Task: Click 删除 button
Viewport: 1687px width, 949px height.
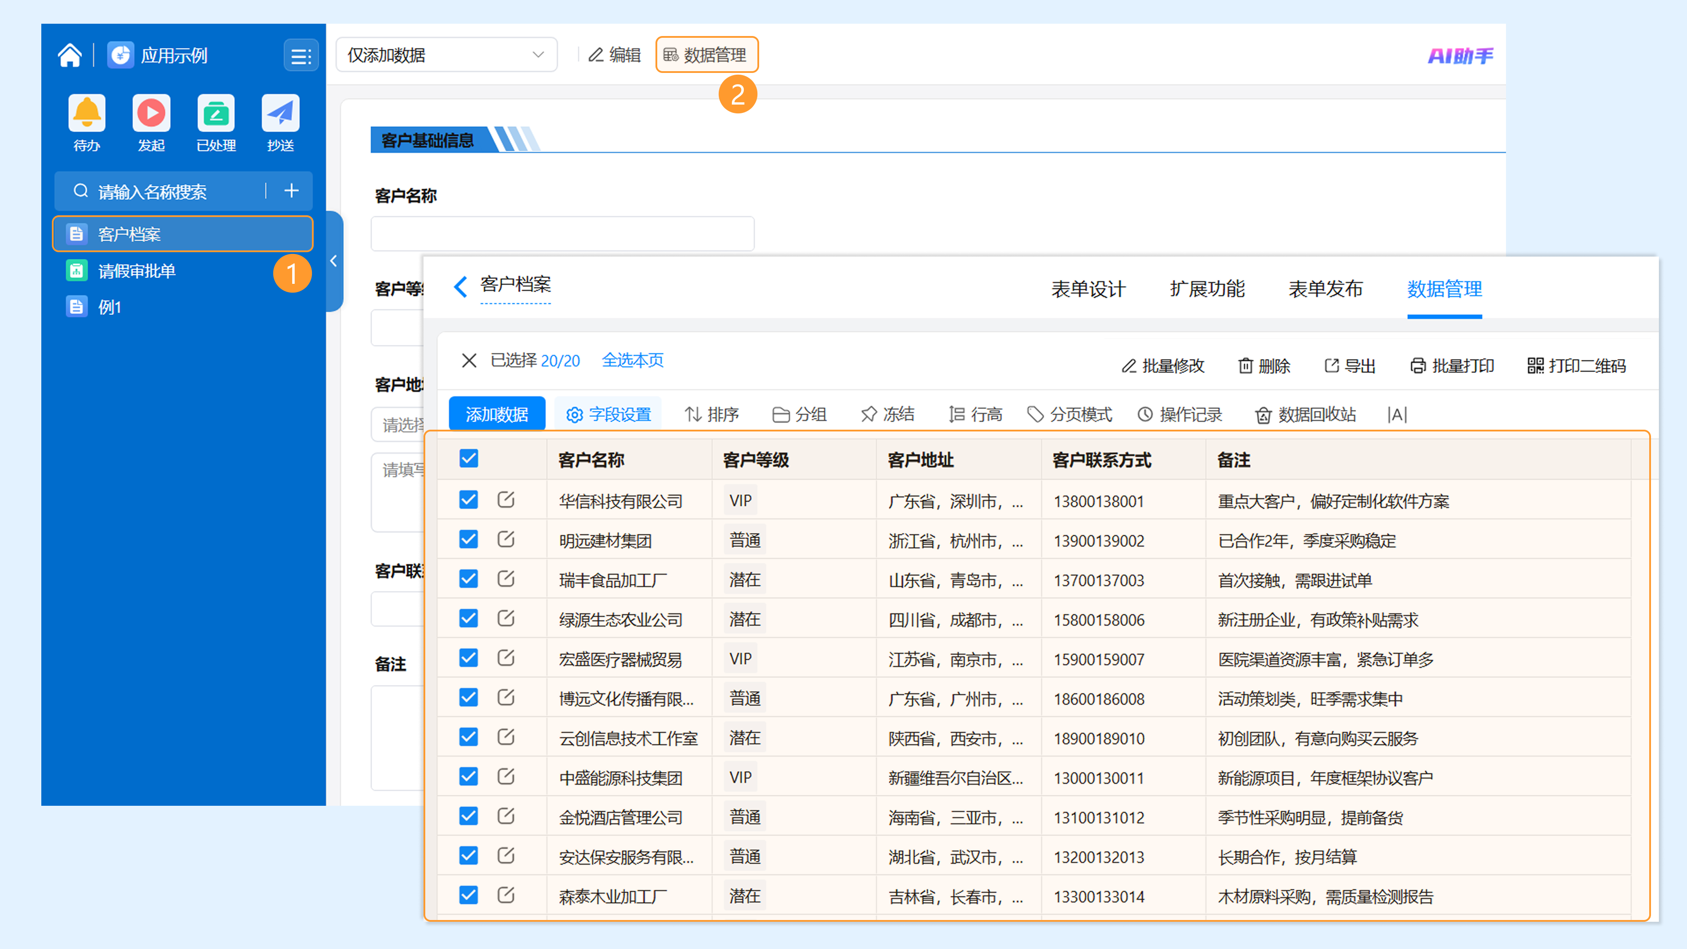Action: [x=1264, y=366]
